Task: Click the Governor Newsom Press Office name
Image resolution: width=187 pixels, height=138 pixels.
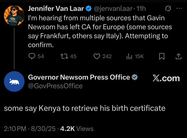Action: pos(79,77)
